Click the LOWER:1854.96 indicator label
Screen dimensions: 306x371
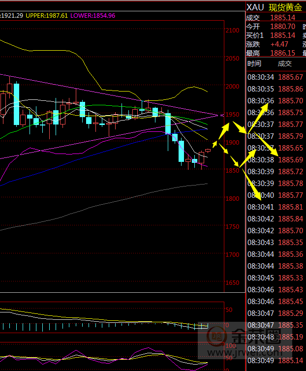pos(93,16)
